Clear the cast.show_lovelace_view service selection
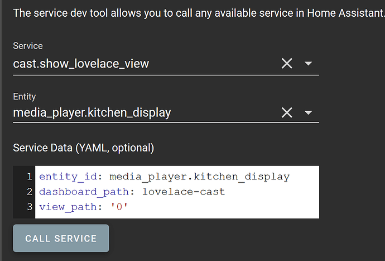385x261 pixels. point(287,64)
